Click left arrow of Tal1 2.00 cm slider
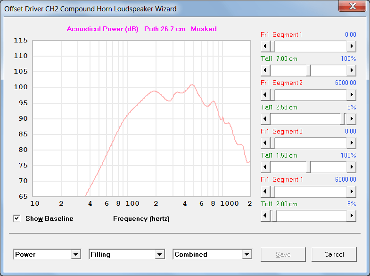 click(x=265, y=216)
